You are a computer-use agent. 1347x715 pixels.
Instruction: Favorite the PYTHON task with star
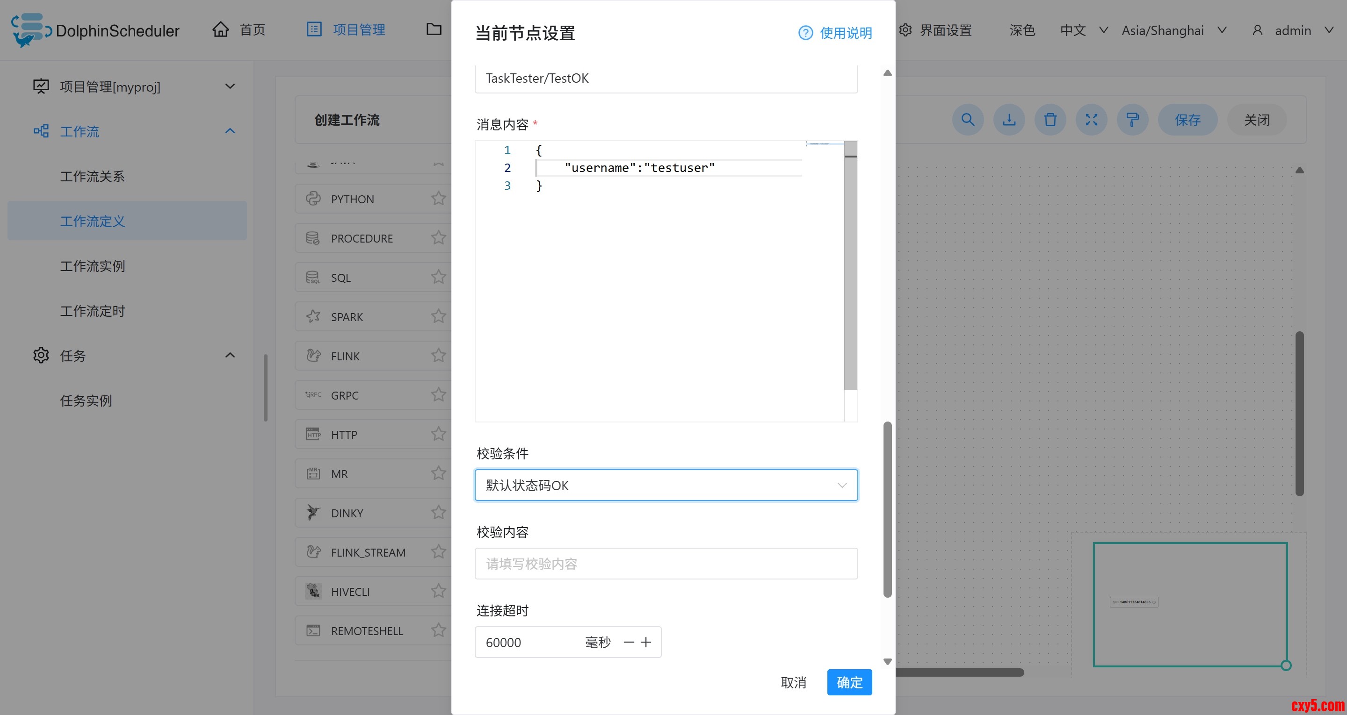click(438, 199)
